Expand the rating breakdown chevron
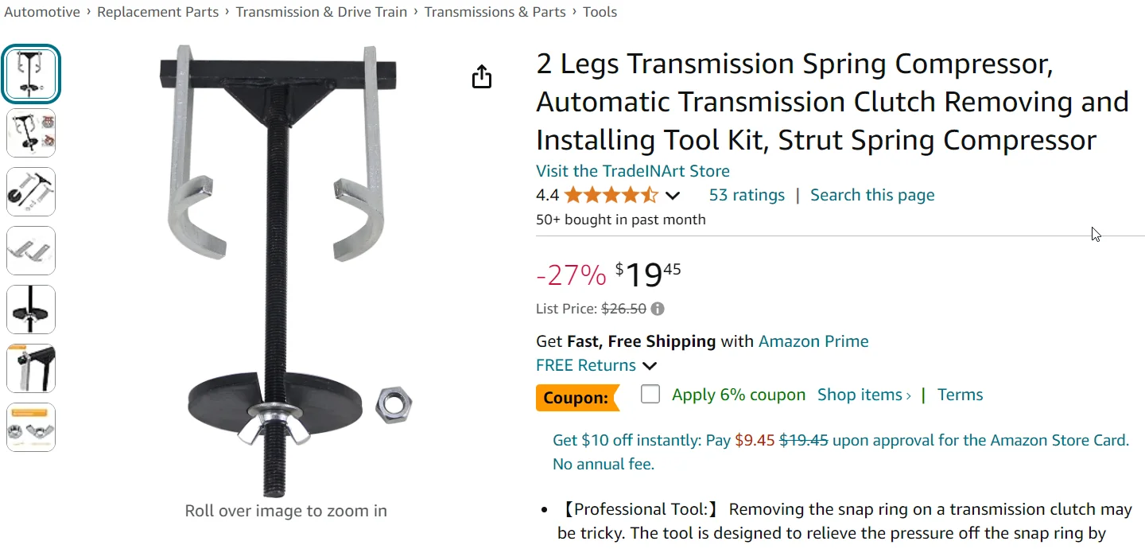The image size is (1145, 549). click(x=673, y=196)
